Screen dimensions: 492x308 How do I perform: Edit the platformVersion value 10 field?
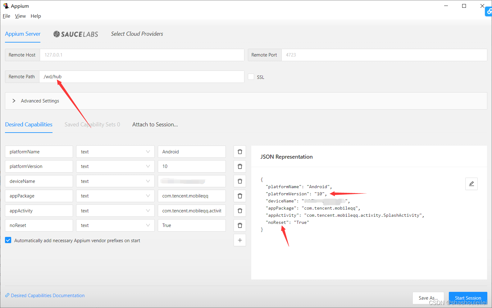[x=192, y=166]
